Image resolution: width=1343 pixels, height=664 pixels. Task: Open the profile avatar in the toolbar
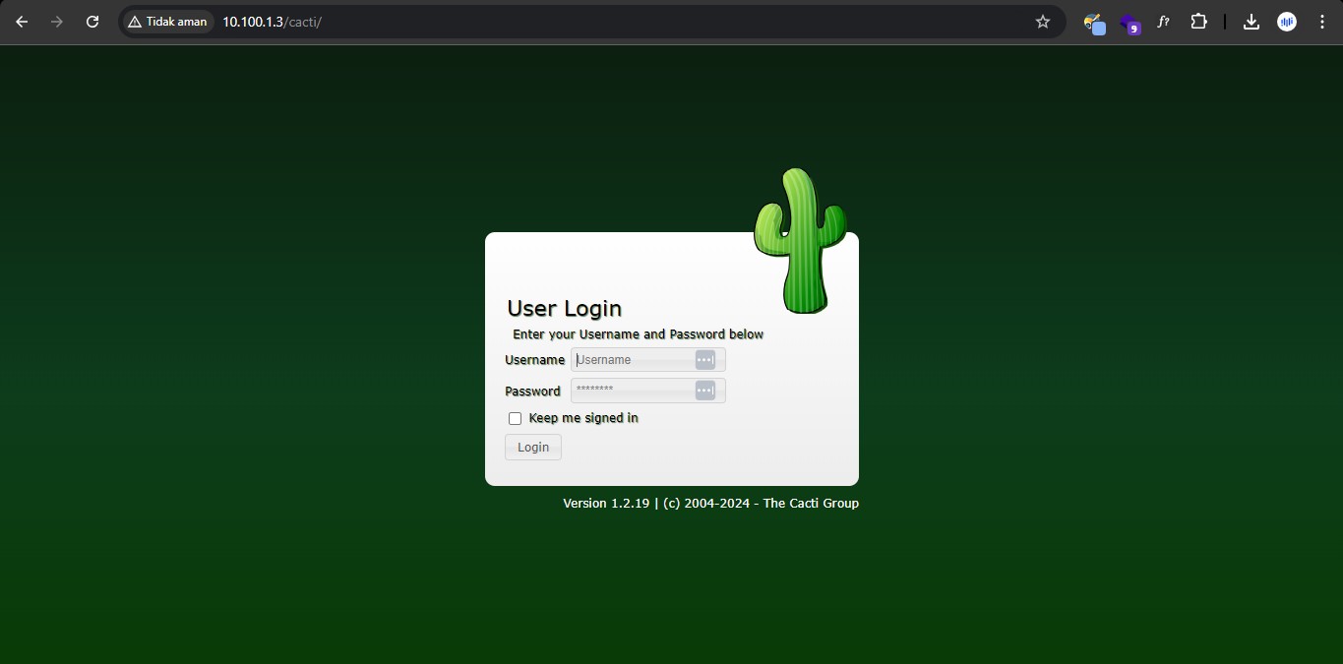tap(1287, 22)
